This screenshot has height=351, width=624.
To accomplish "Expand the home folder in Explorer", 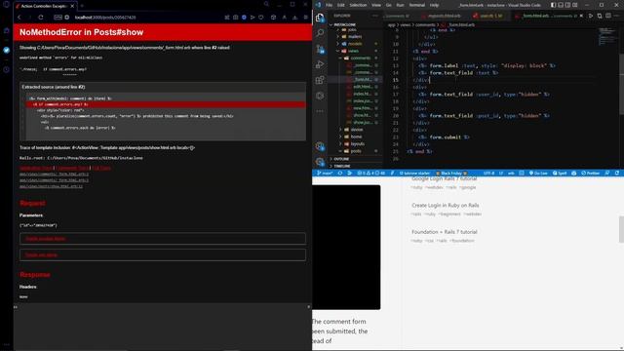I will click(356, 136).
